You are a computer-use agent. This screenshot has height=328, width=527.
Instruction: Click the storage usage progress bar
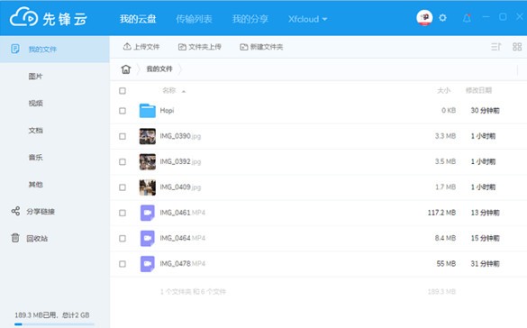click(54, 324)
